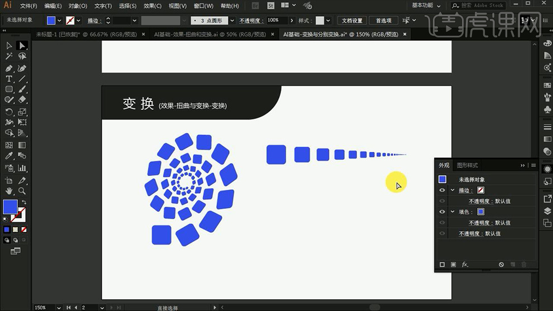Select the Line Segment tool
553x311 pixels.
22,79
